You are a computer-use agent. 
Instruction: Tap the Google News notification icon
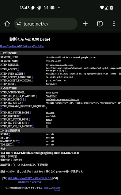pyautogui.click(x=52, y=8)
